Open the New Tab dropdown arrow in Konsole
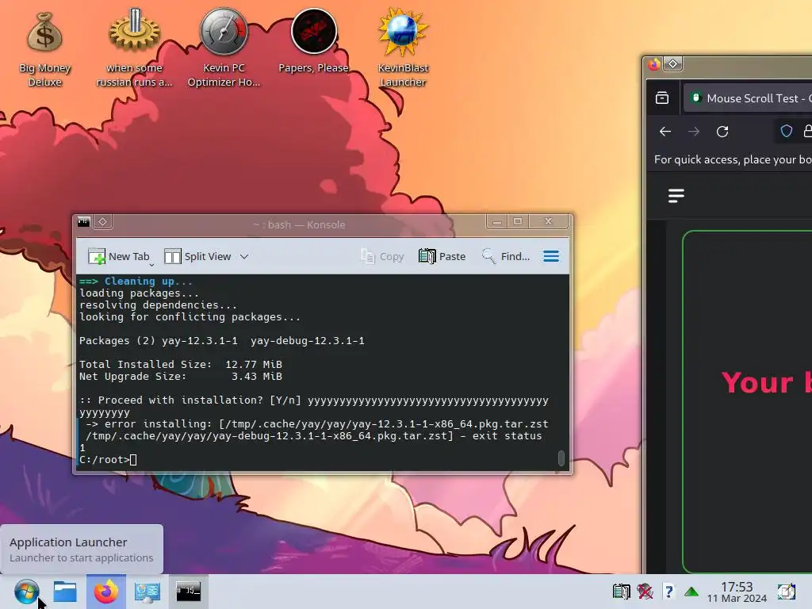 (151, 265)
